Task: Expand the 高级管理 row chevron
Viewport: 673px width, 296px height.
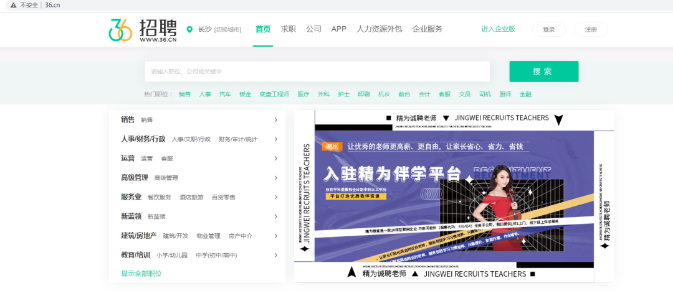Action: click(x=276, y=178)
